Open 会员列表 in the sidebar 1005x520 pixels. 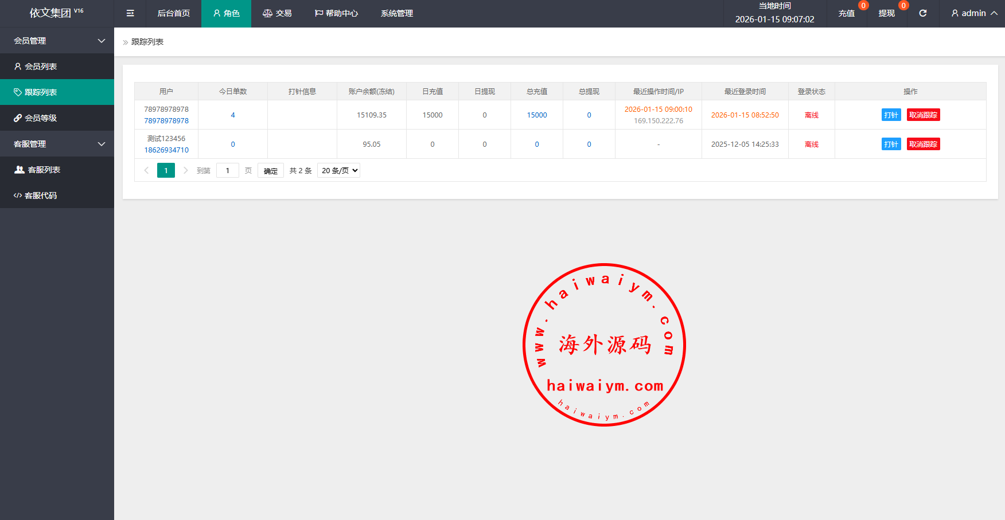click(40, 67)
